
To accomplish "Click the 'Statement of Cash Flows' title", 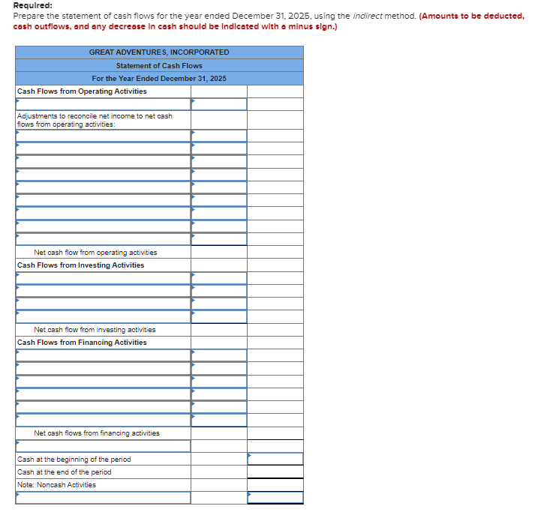I will tap(159, 66).
